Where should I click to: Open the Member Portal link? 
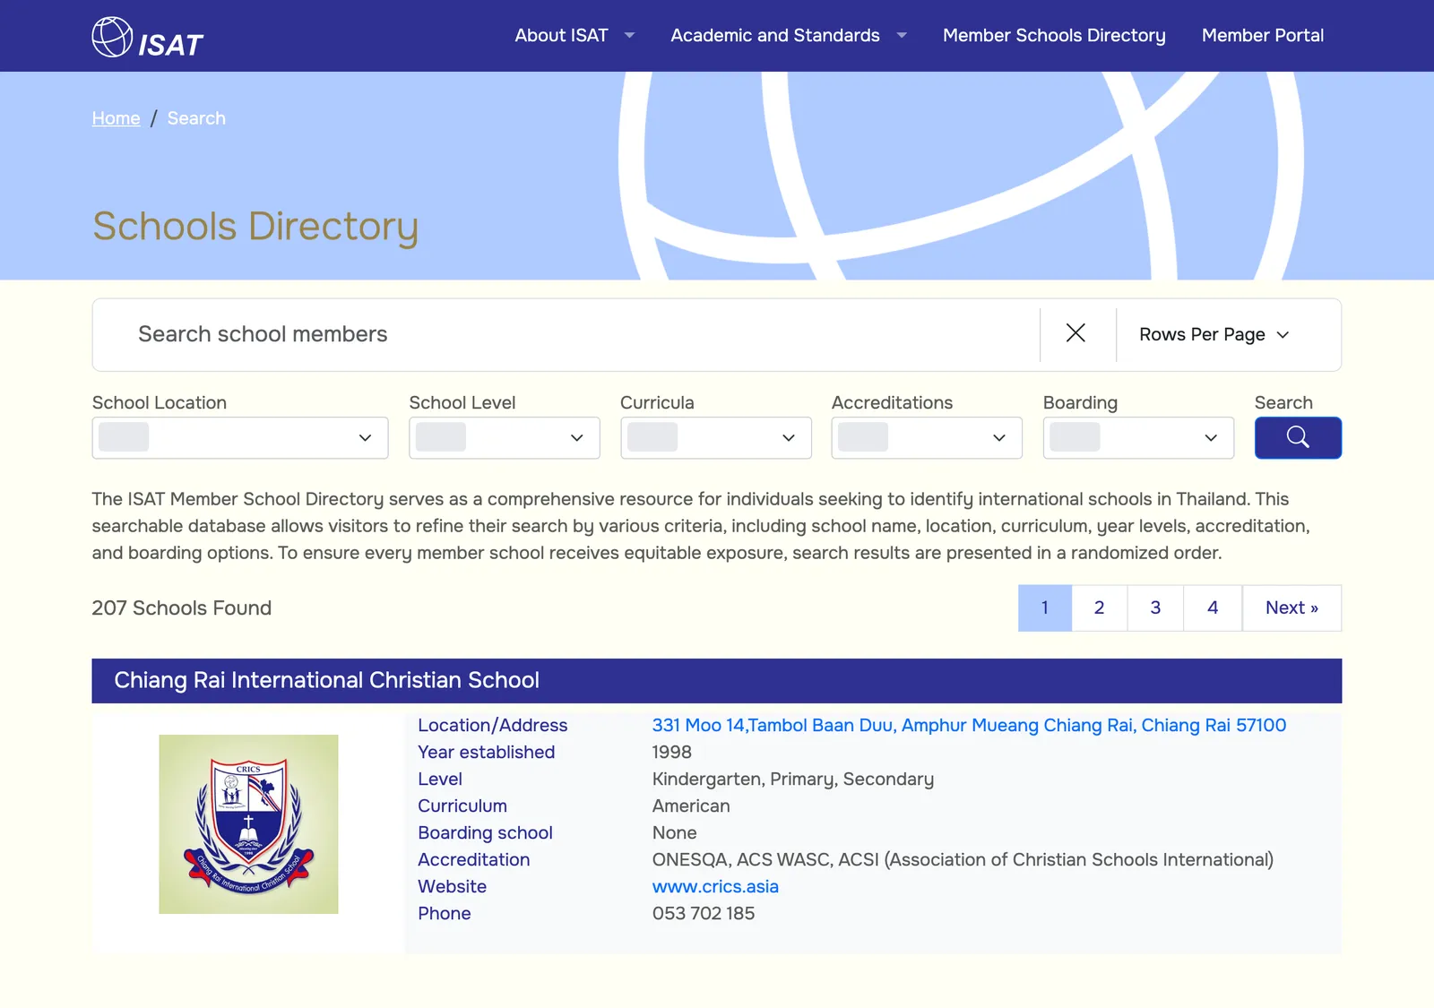click(x=1263, y=36)
